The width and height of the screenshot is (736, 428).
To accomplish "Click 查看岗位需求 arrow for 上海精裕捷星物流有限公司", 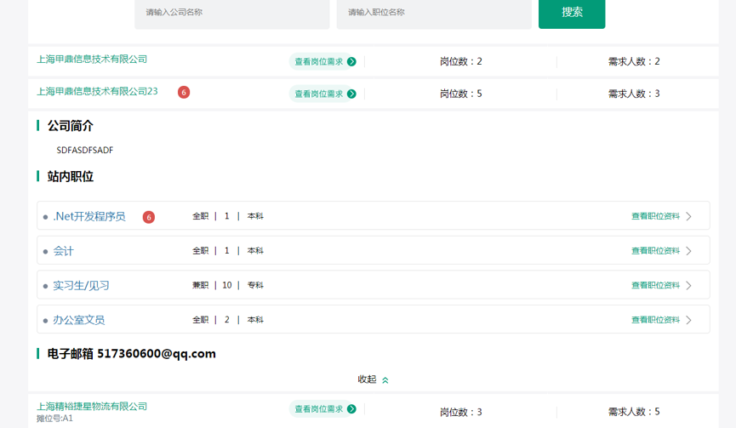I will click(x=351, y=409).
